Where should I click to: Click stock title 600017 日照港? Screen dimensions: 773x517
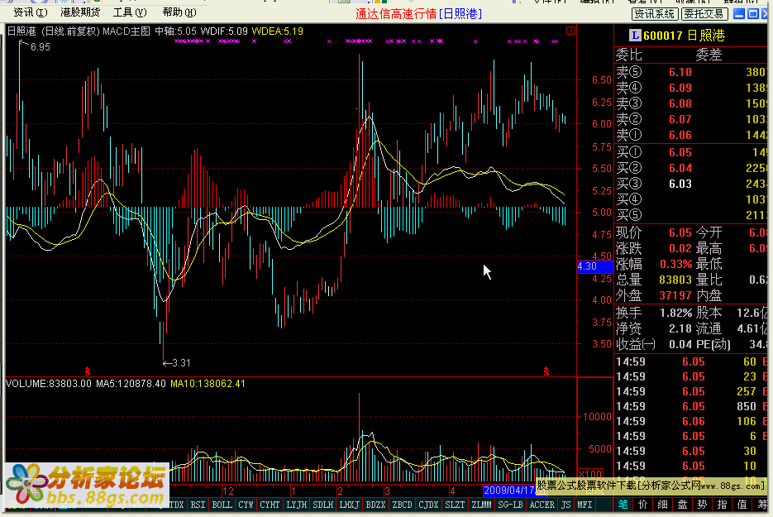(684, 36)
